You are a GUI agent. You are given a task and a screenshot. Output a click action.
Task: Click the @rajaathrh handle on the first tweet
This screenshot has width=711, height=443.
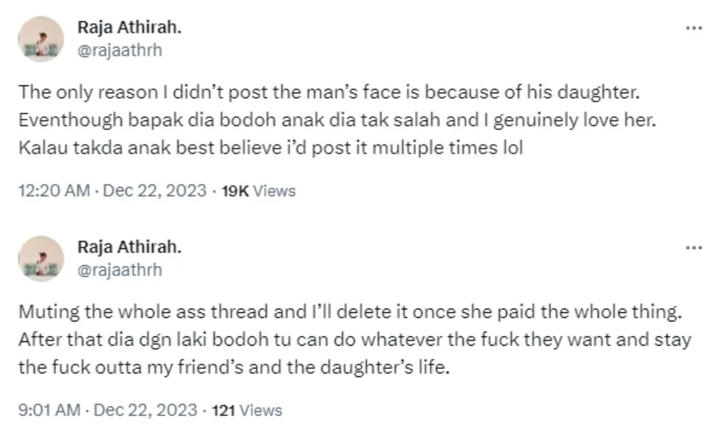119,50
